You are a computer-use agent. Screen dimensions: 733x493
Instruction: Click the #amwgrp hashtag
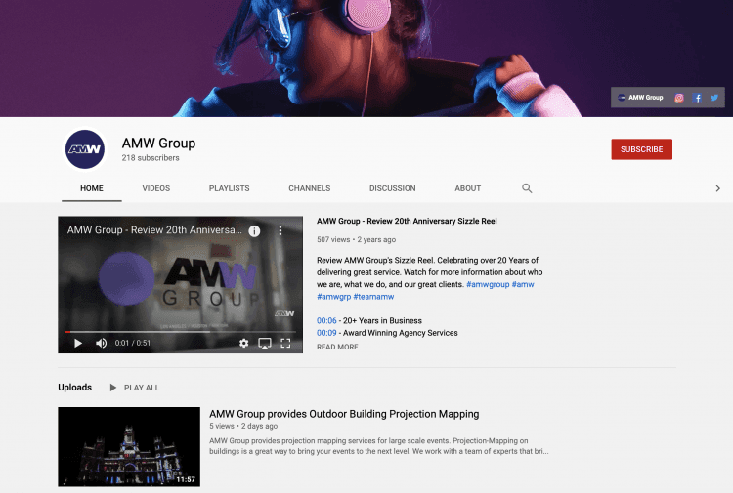click(334, 297)
